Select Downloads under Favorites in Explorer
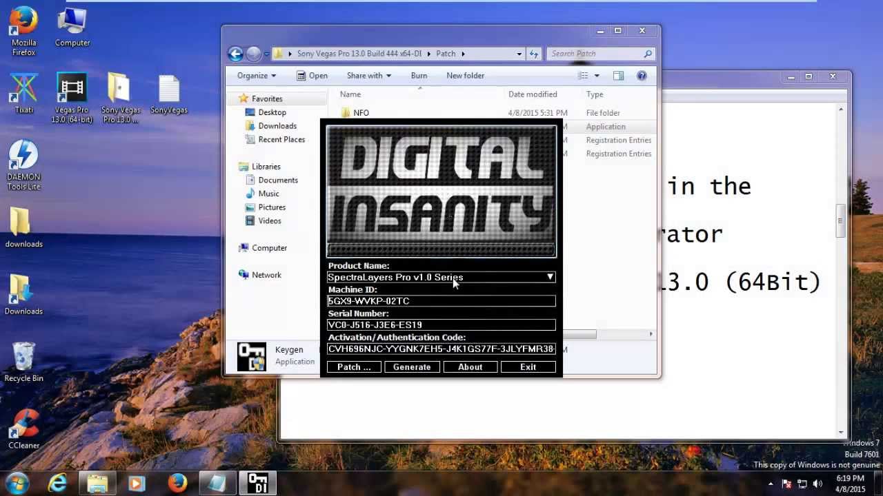Screen dimensions: 883x496 [x=277, y=126]
